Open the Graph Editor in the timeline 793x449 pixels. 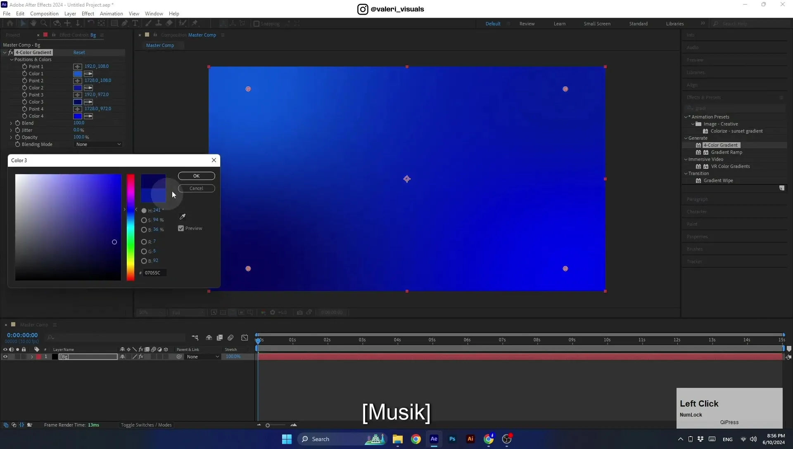(245, 338)
